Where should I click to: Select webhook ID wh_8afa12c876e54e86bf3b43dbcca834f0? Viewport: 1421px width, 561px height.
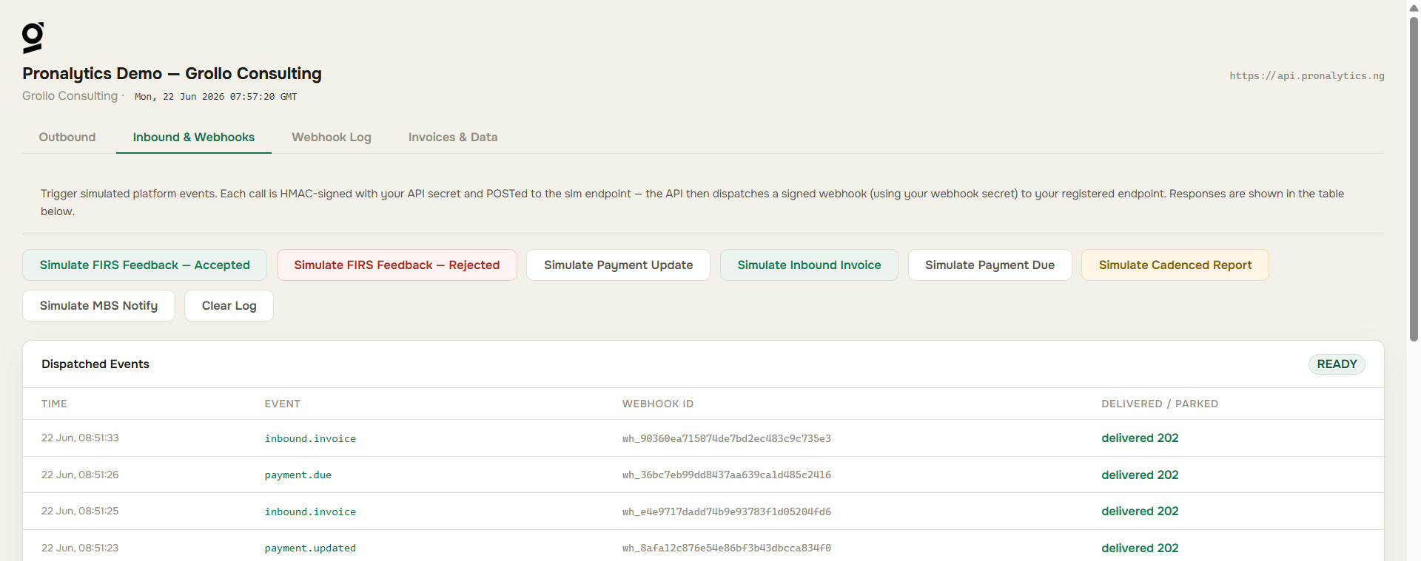coord(727,548)
